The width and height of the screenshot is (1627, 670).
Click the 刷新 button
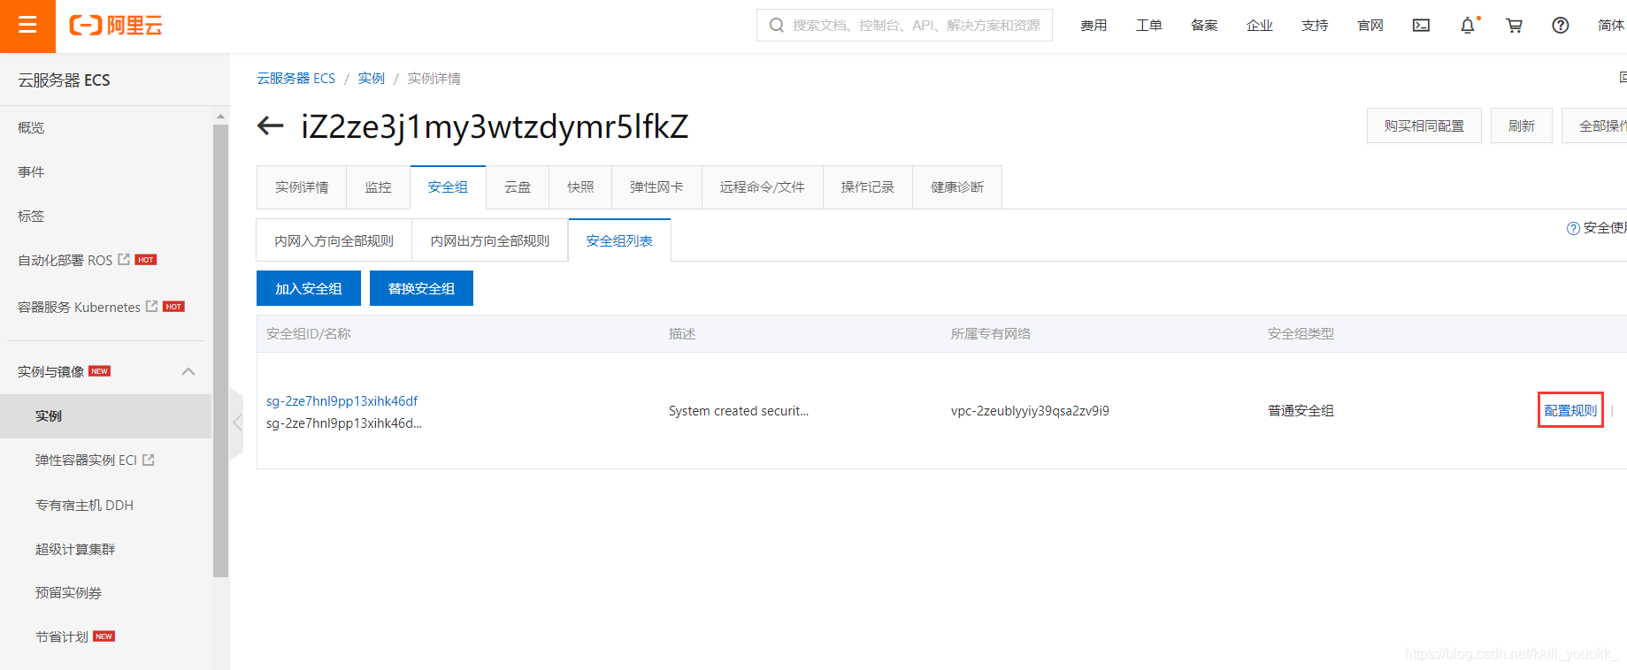1522,126
